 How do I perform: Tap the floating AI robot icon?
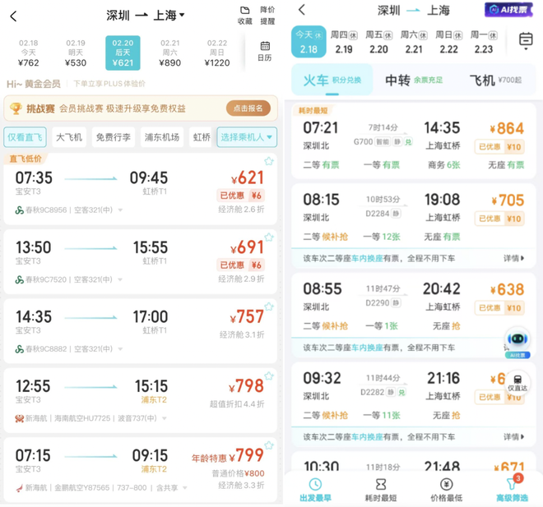pos(517,341)
